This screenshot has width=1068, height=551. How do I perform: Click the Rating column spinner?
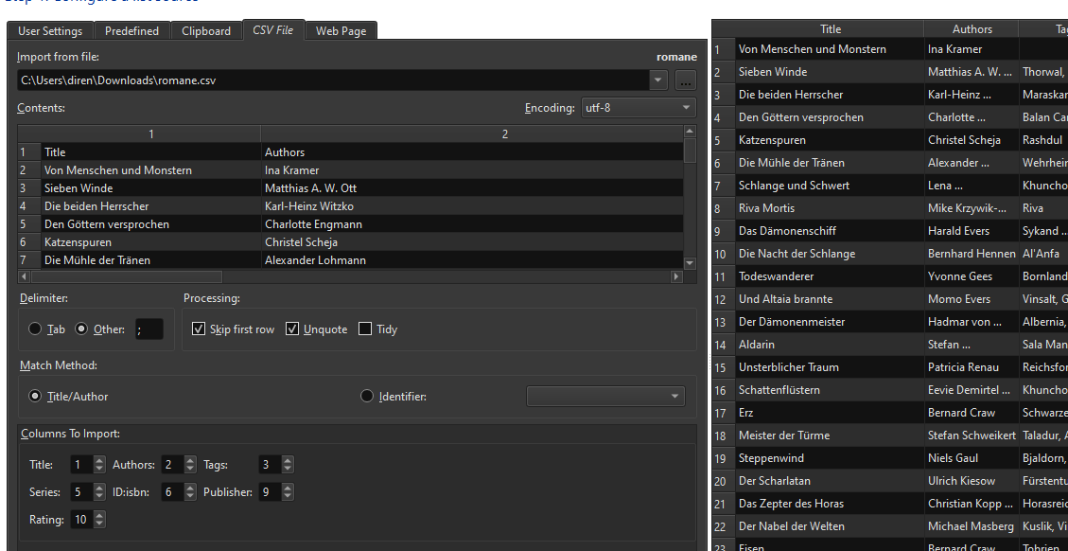89,520
